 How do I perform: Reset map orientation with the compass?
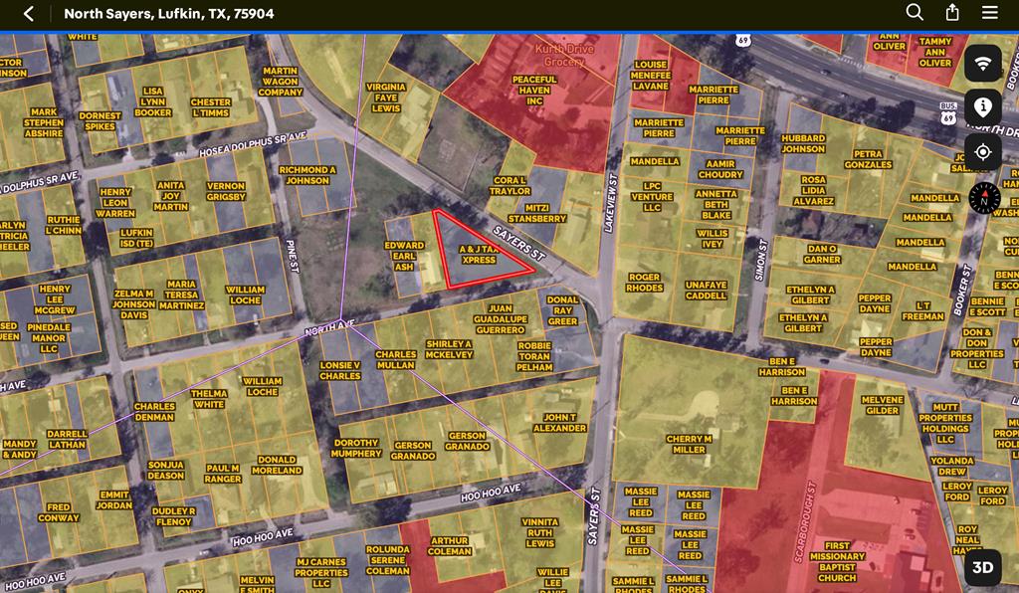point(982,198)
